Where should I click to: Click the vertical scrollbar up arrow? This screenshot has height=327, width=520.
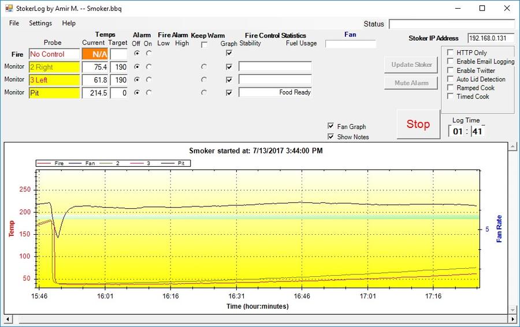point(512,147)
